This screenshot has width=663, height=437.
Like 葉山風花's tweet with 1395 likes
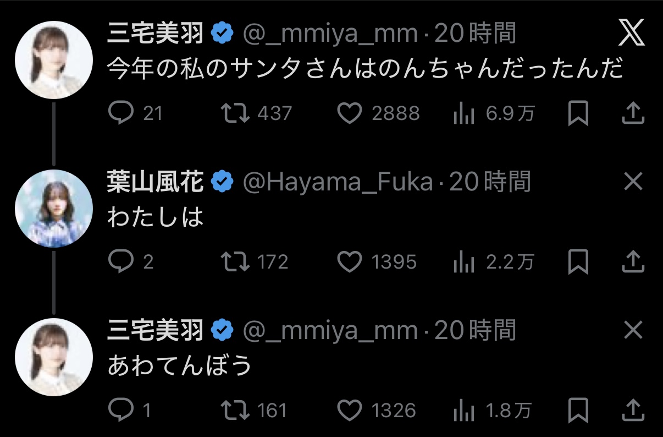coord(349,262)
